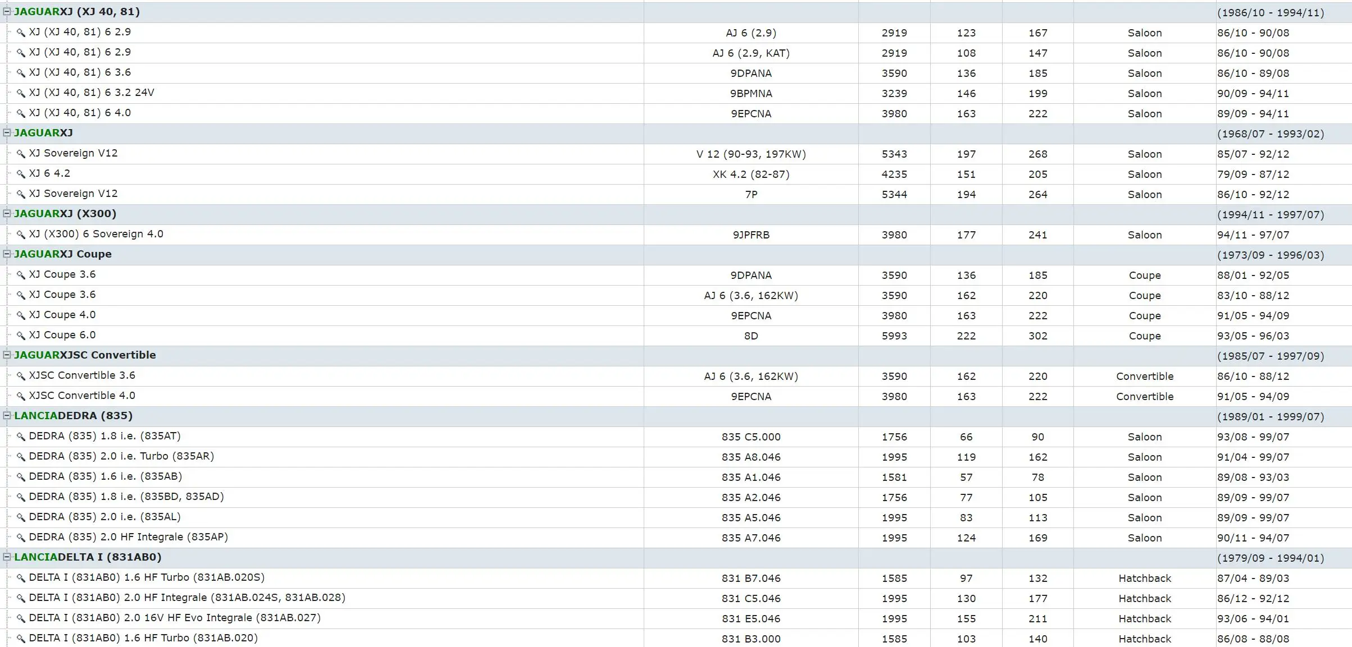Click engine code 9BPMNA
Image resolution: width=1352 pixels, height=647 pixels.
tap(751, 94)
